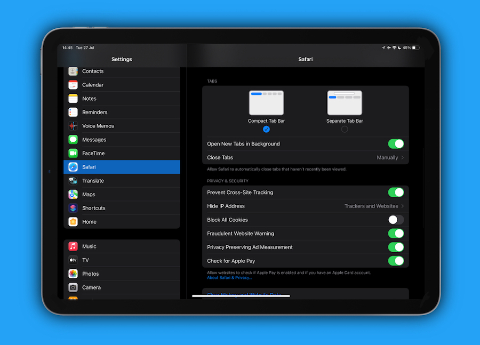Viewport: 480px width, 345px height.
Task: Tap the Maps icon
Action: pos(73,195)
